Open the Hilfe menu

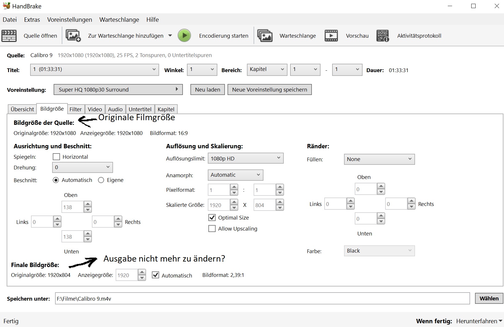[152, 20]
